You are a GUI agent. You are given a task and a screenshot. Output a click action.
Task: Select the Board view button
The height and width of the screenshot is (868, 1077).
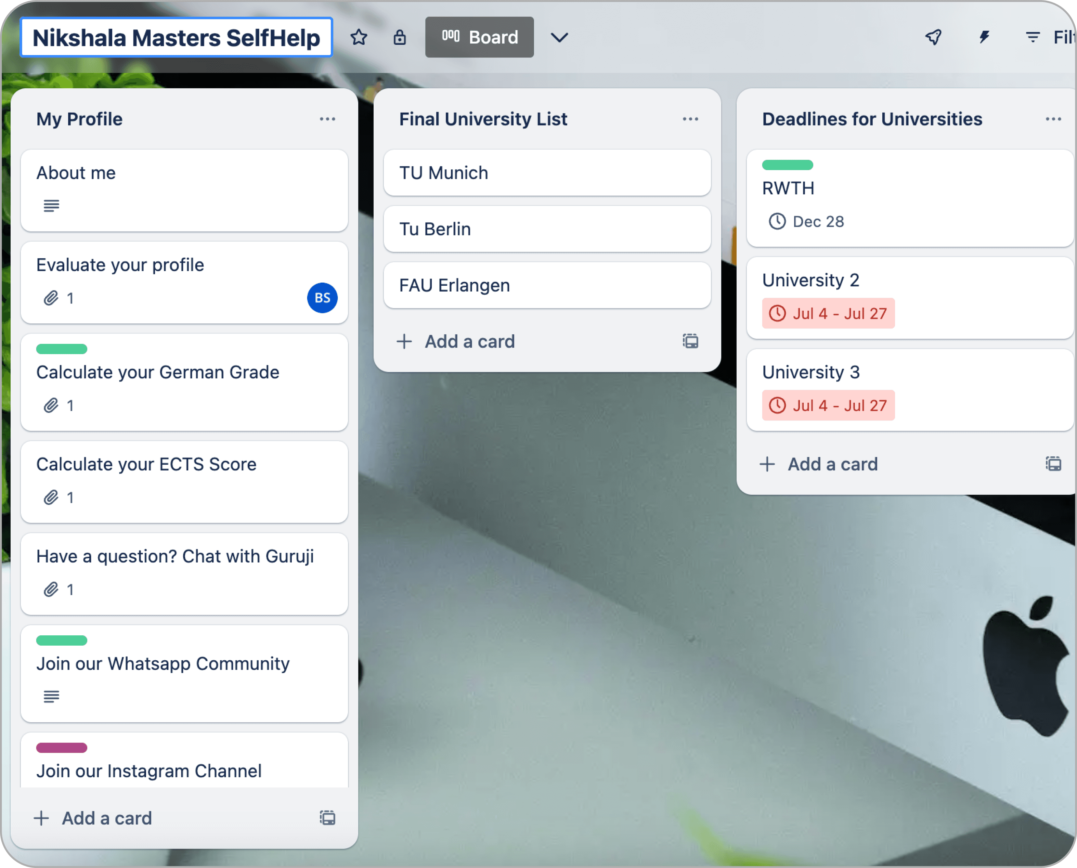479,37
